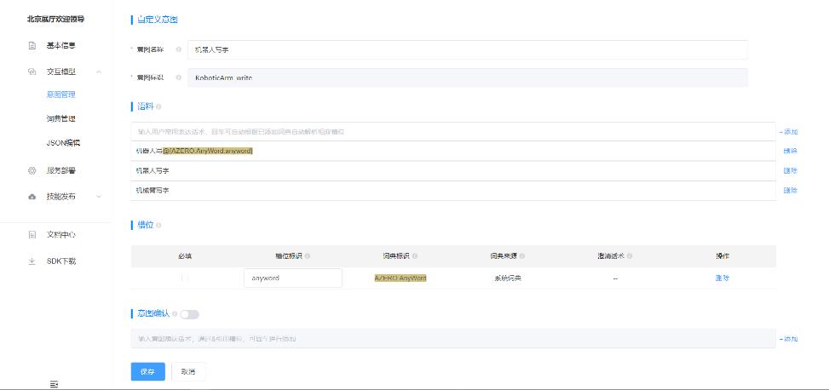Click the info icon beside 意图标识
This screenshot has height=390, width=829.
[178, 77]
